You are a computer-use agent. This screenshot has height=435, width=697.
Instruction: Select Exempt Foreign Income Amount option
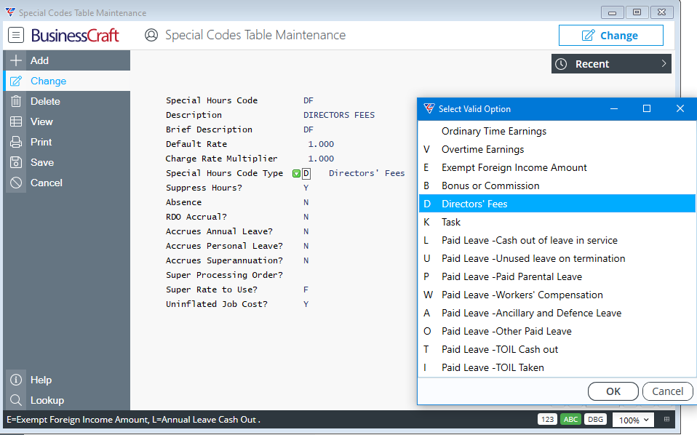coord(557,167)
